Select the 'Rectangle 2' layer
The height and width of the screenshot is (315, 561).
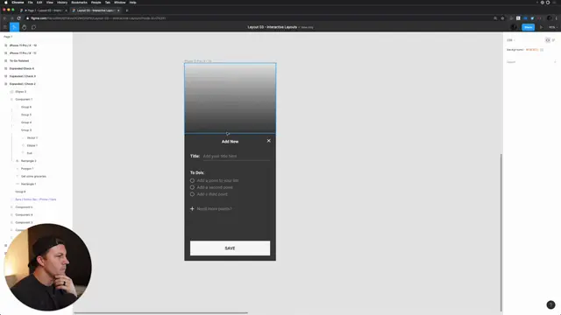point(28,161)
